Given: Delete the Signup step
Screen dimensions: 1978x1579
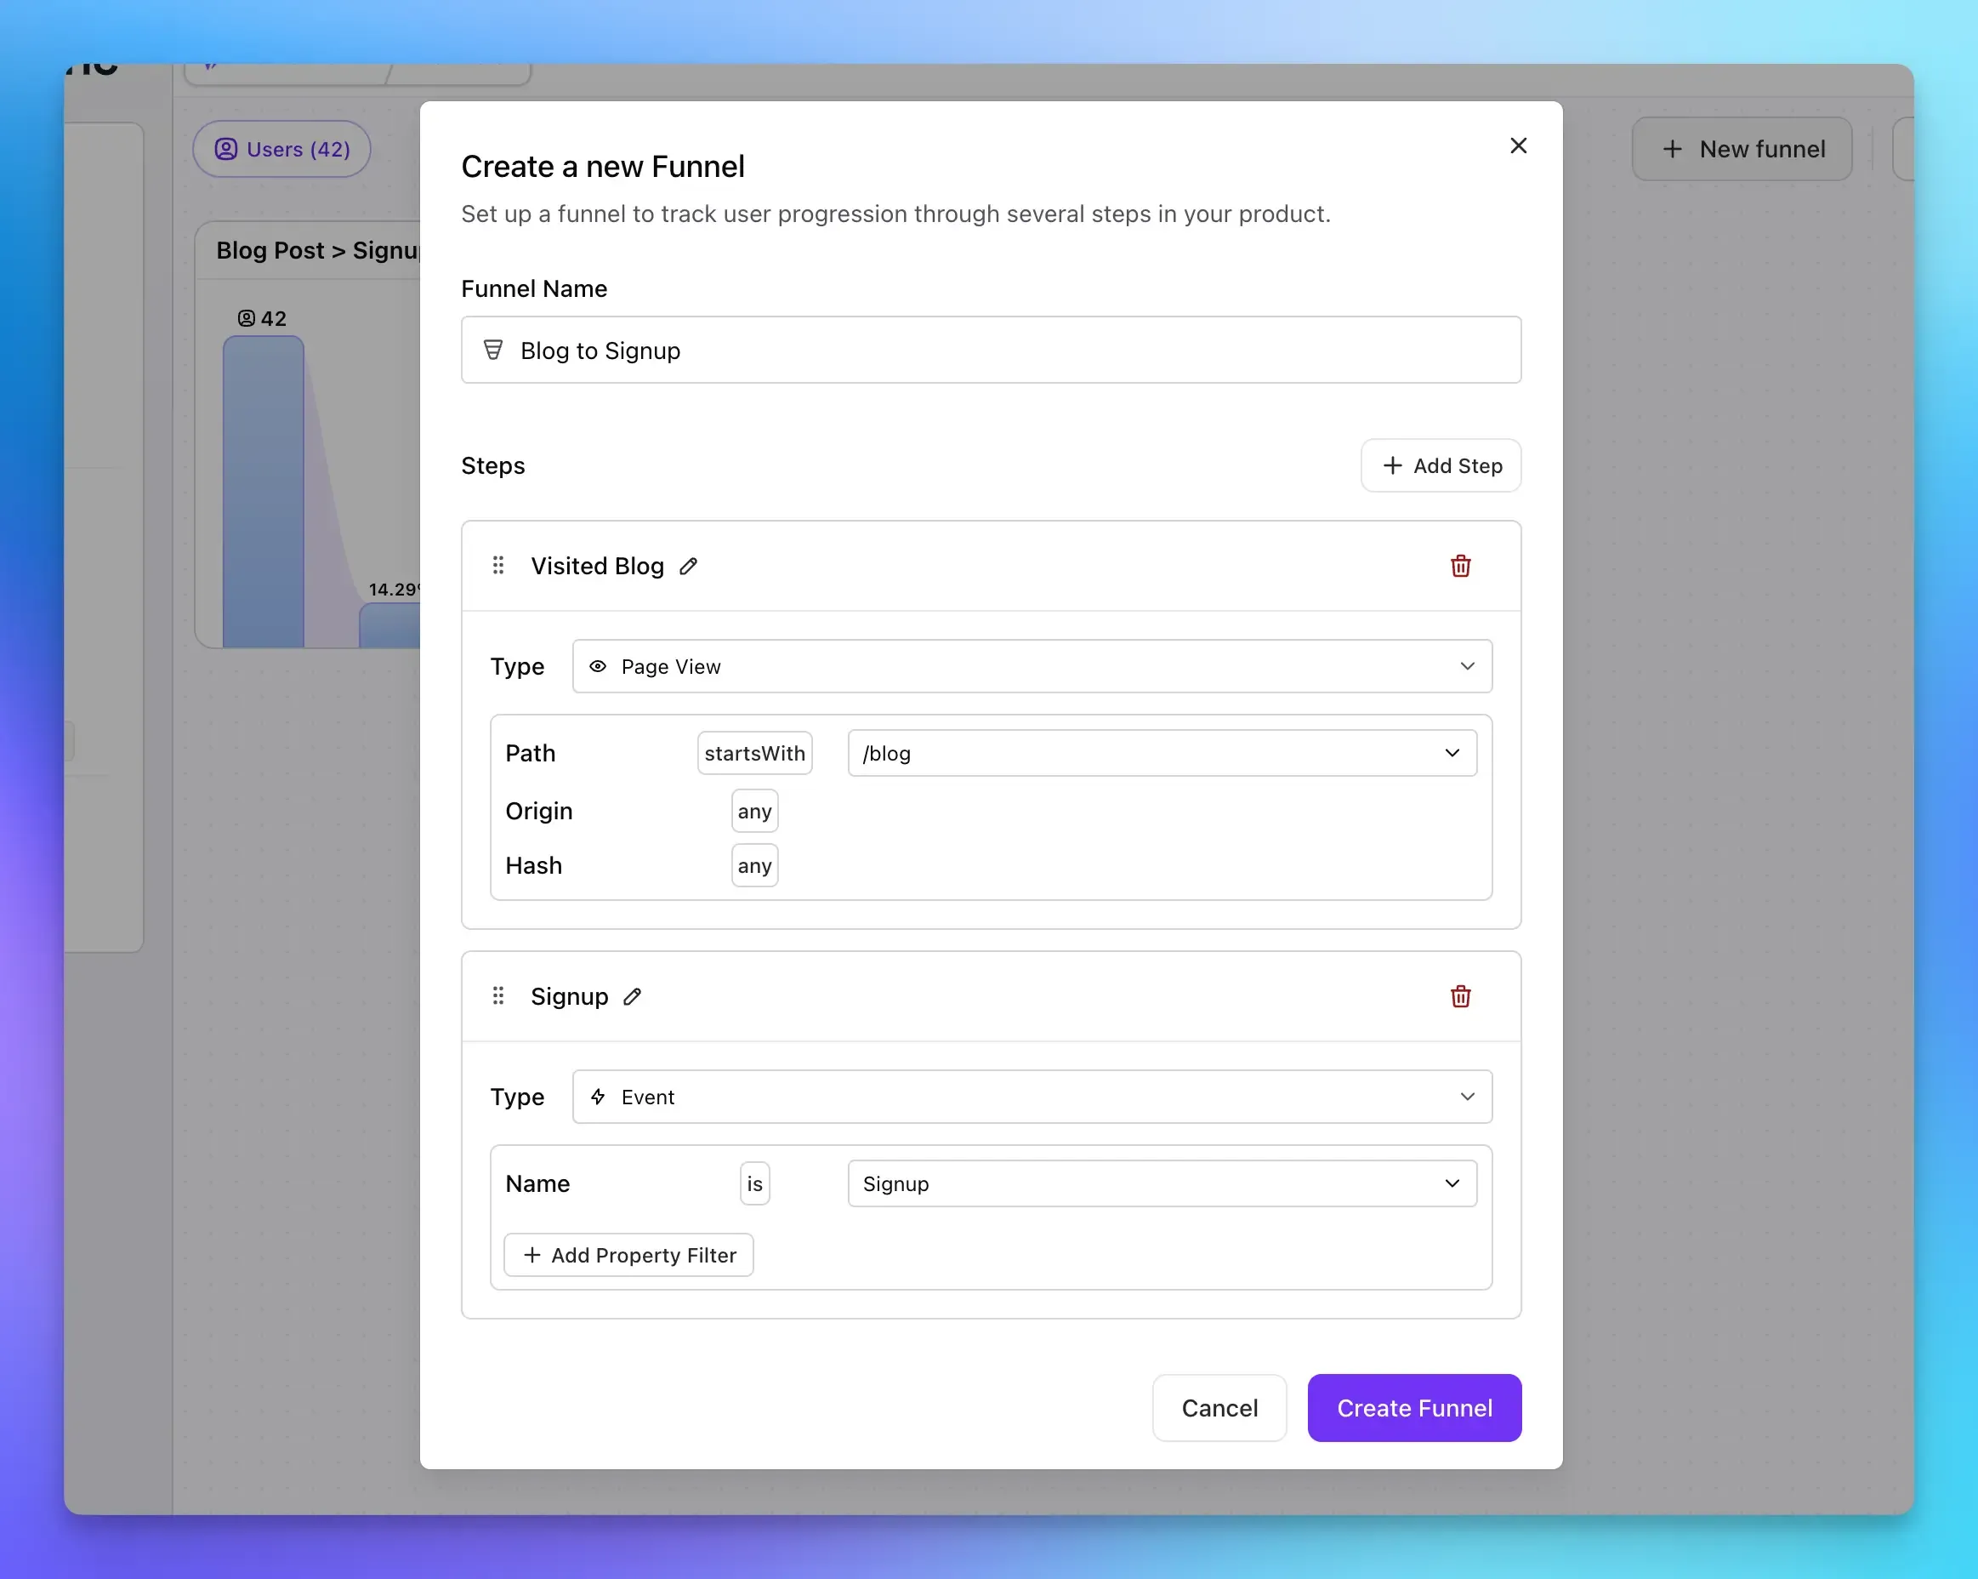Looking at the screenshot, I should 1461,996.
